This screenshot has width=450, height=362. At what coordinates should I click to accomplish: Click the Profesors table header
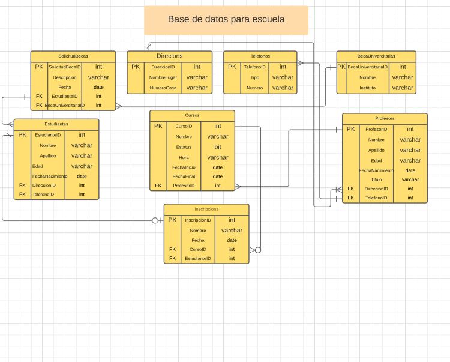click(x=385, y=118)
